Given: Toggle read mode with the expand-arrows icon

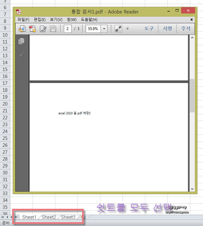Looking at the screenshot, I should pos(118,29).
